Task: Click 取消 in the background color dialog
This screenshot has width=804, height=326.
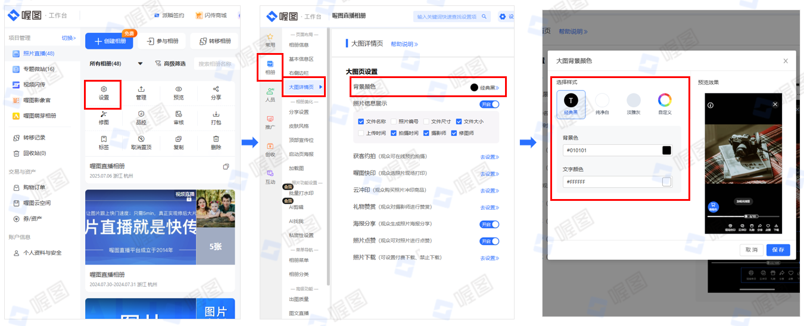Action: tap(752, 250)
